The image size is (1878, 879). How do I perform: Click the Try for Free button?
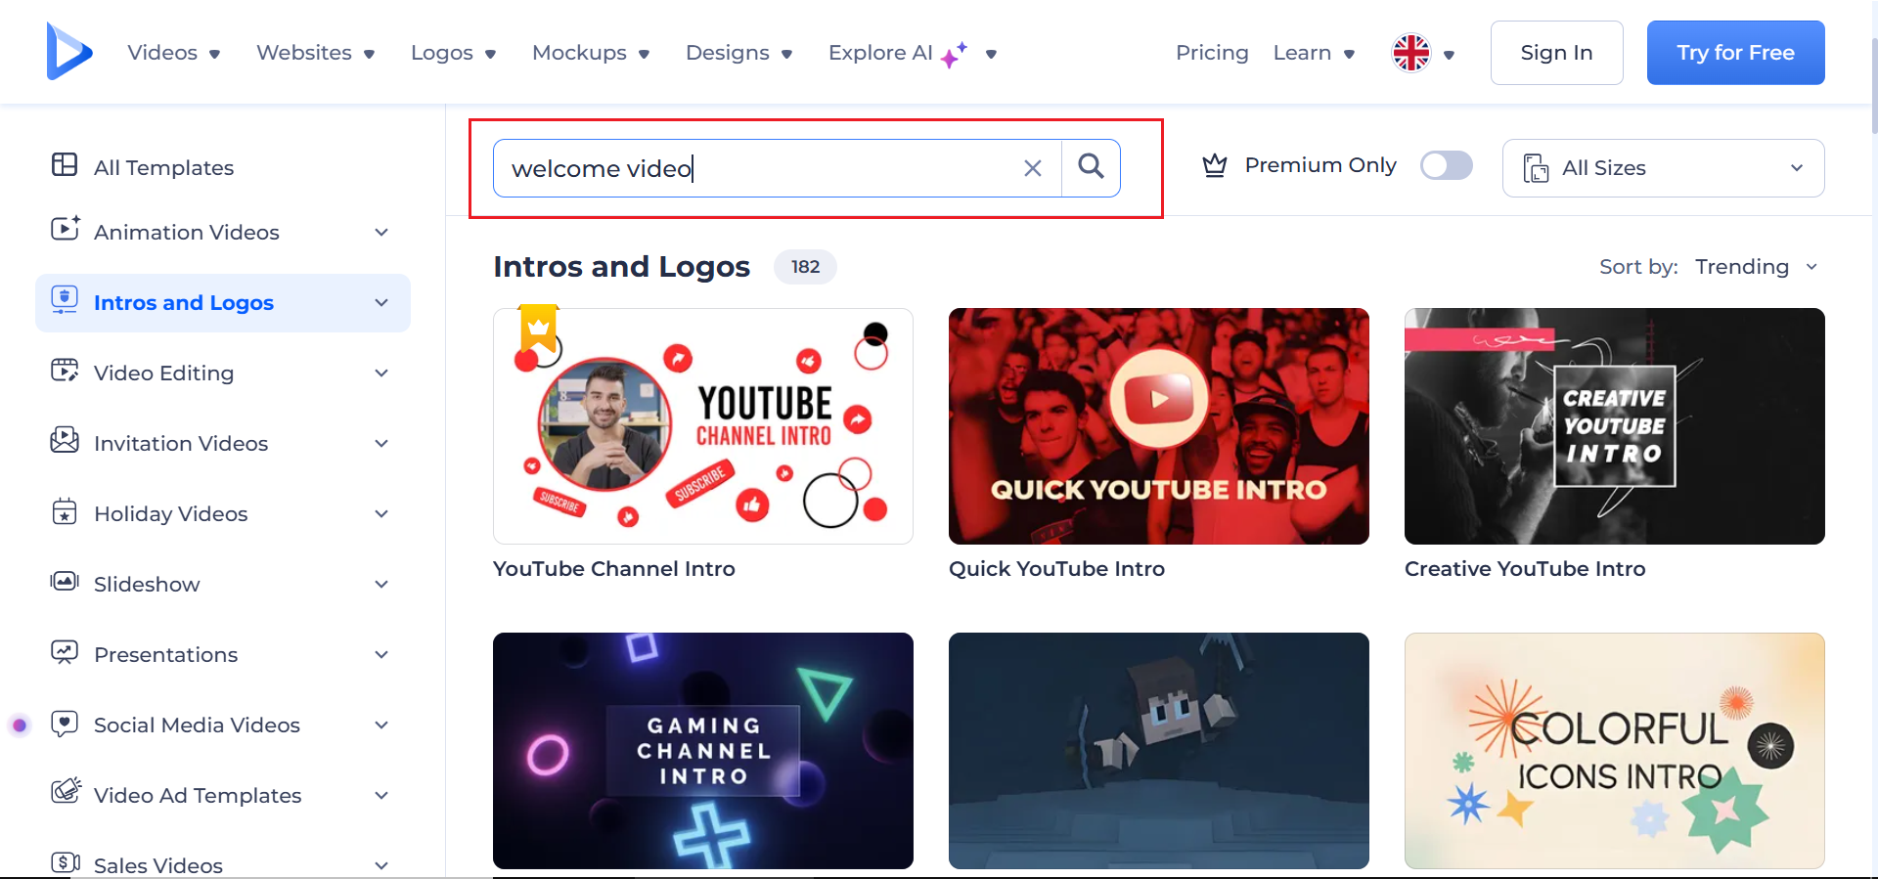click(x=1735, y=53)
